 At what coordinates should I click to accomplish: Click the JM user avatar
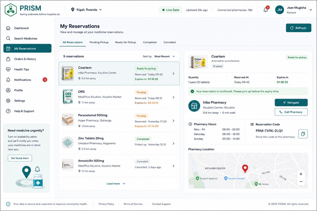click(280, 10)
